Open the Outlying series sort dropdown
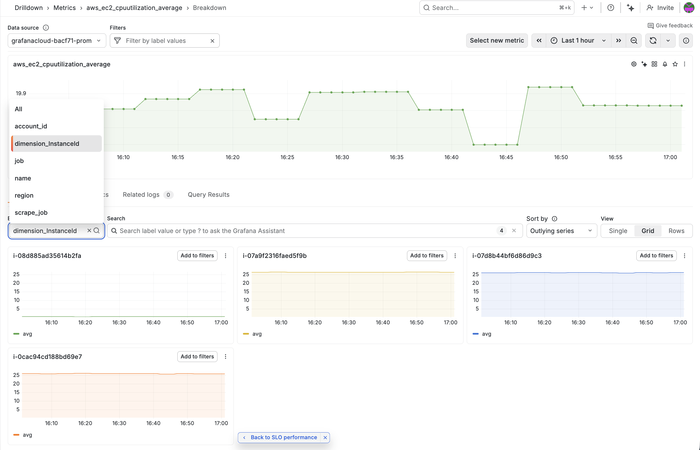The height and width of the screenshot is (450, 700). (561, 231)
